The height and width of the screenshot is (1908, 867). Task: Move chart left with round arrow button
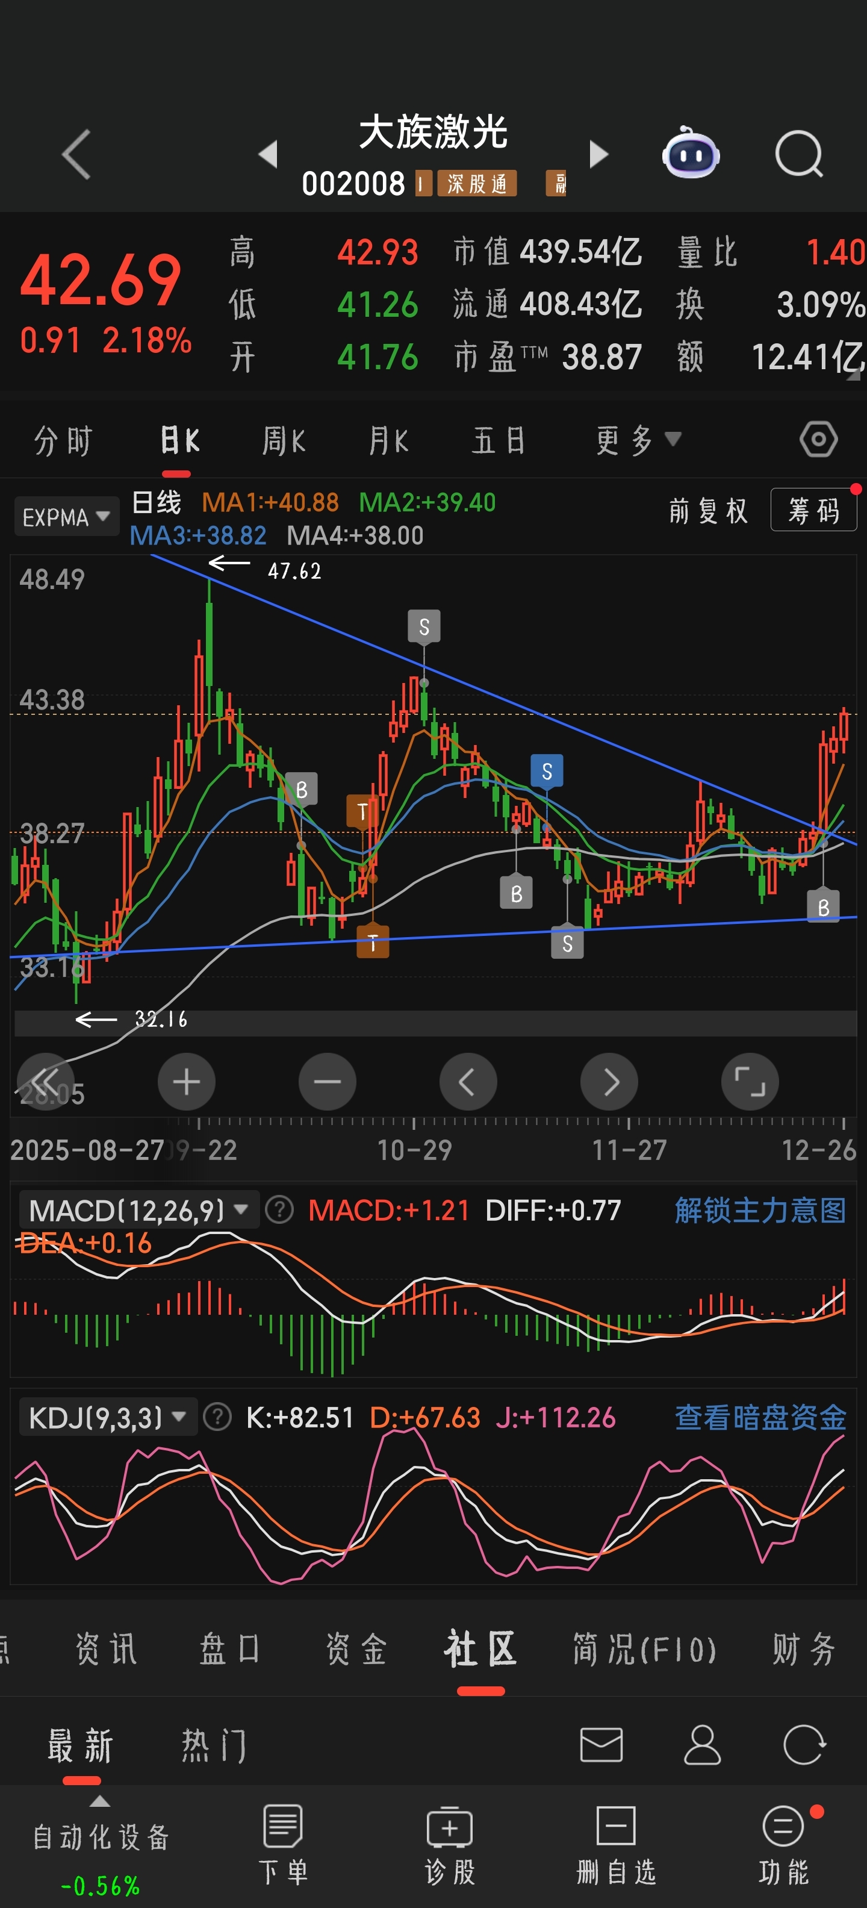[468, 1082]
